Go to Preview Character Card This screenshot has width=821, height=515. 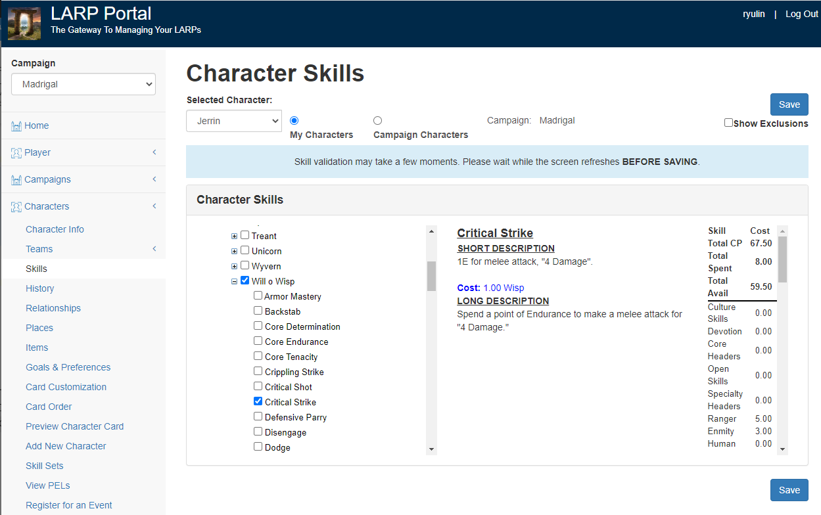[x=74, y=426]
